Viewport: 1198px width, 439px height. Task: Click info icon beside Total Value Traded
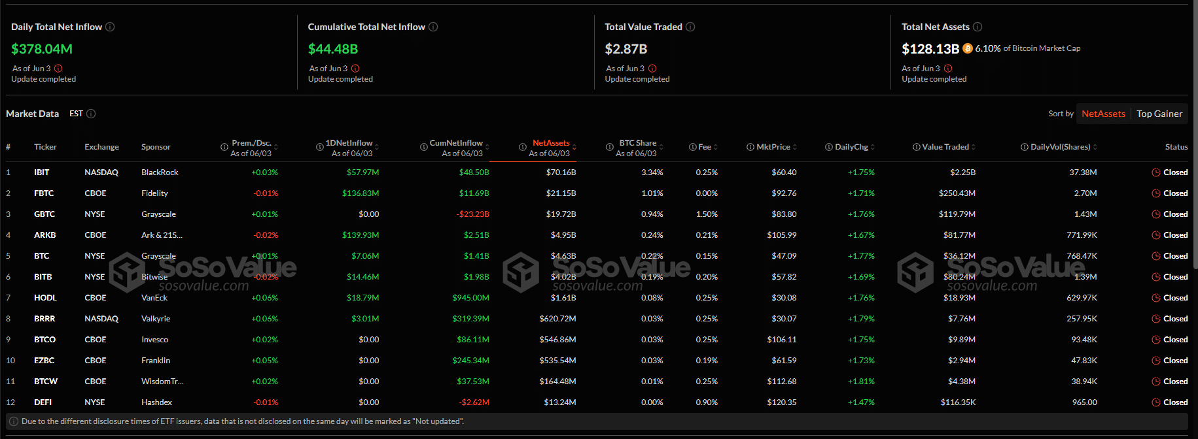[690, 27]
